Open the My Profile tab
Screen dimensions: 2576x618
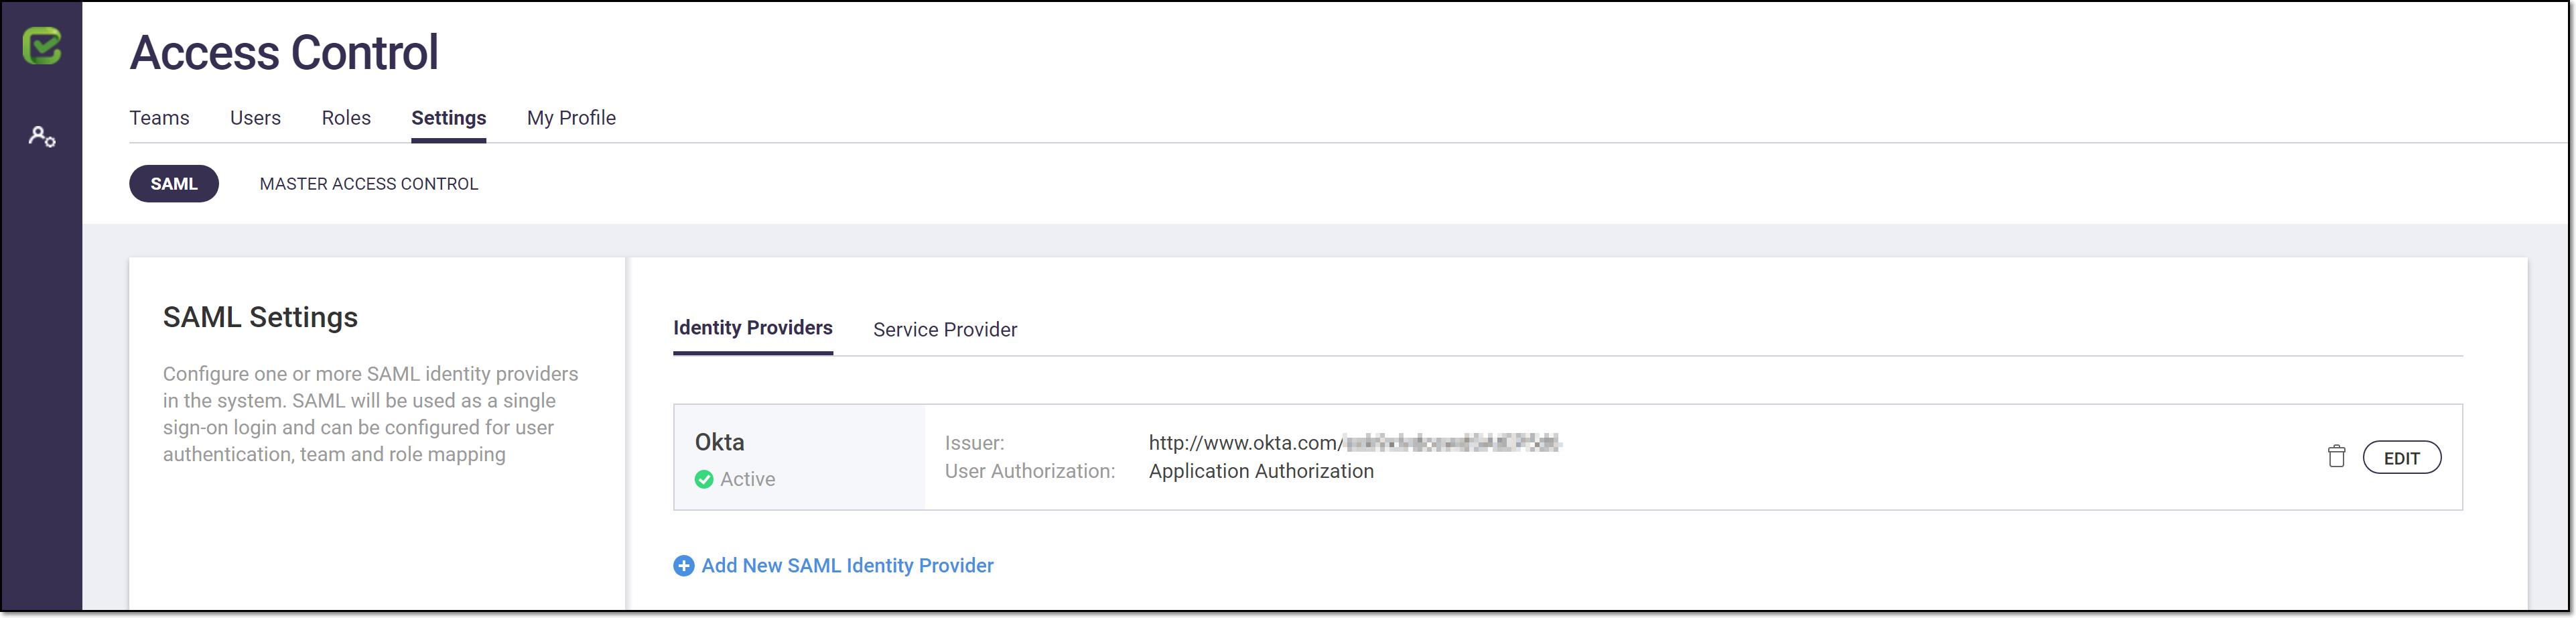(x=571, y=118)
